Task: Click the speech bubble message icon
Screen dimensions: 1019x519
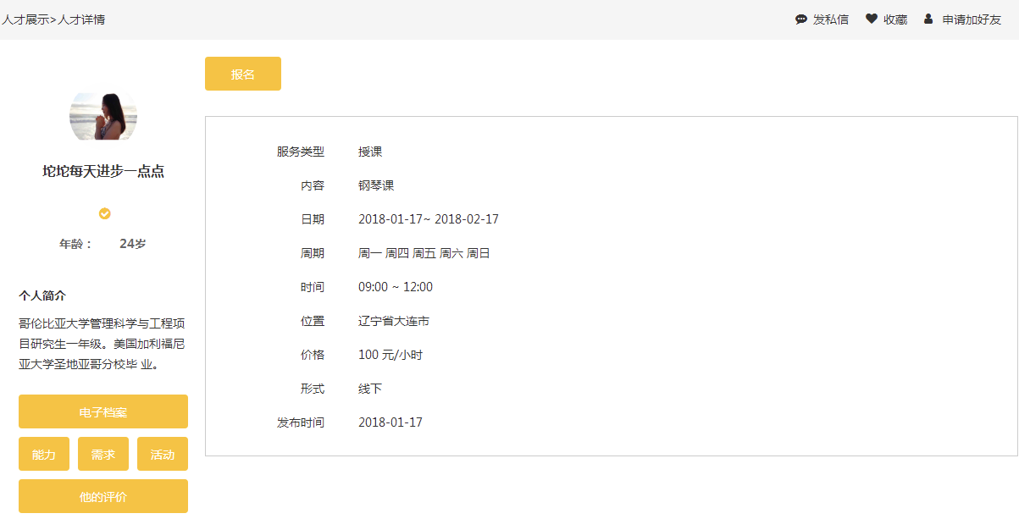Action: [801, 19]
